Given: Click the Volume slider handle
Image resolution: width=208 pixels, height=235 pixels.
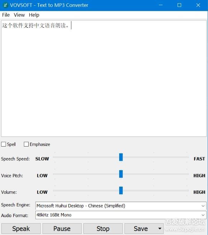Looking at the screenshot, I should (x=121, y=191).
